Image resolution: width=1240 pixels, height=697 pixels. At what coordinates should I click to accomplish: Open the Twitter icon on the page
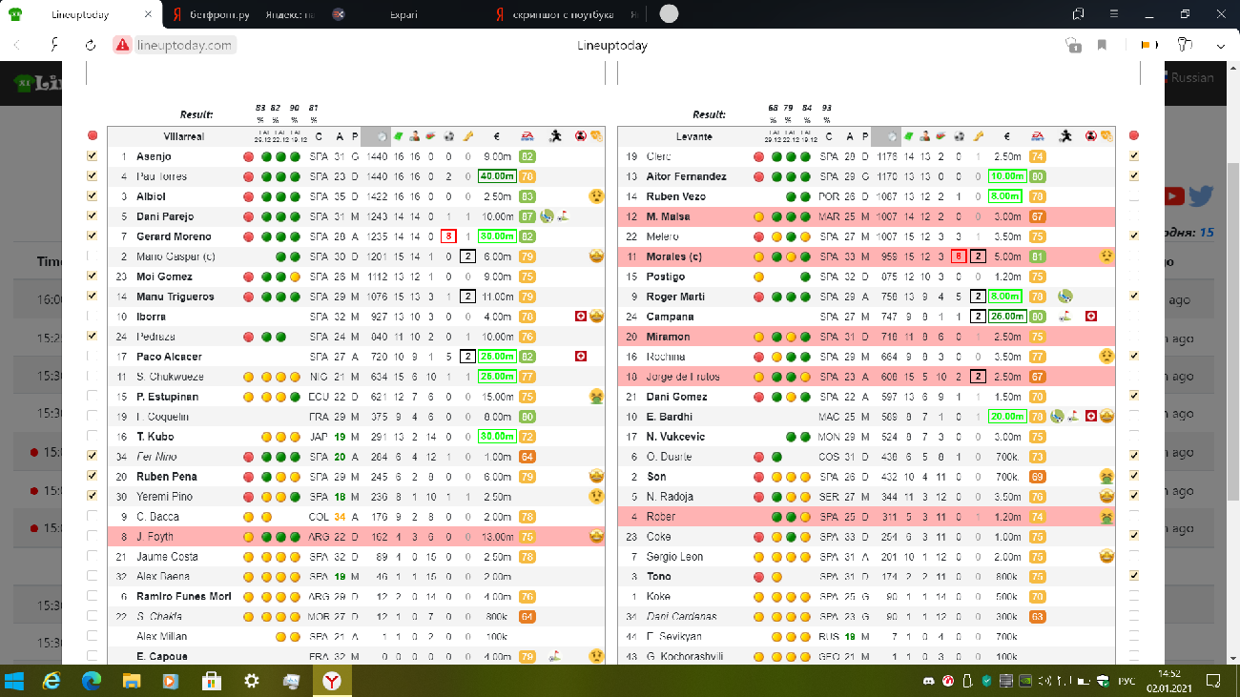pos(1200,195)
